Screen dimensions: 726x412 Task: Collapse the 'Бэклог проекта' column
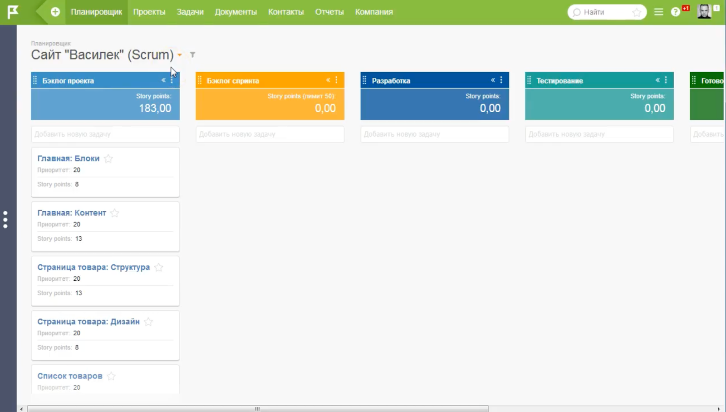coord(163,80)
